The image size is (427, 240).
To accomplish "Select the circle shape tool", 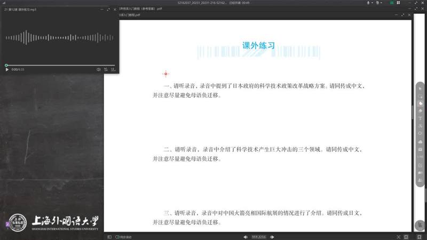I will tap(421, 133).
